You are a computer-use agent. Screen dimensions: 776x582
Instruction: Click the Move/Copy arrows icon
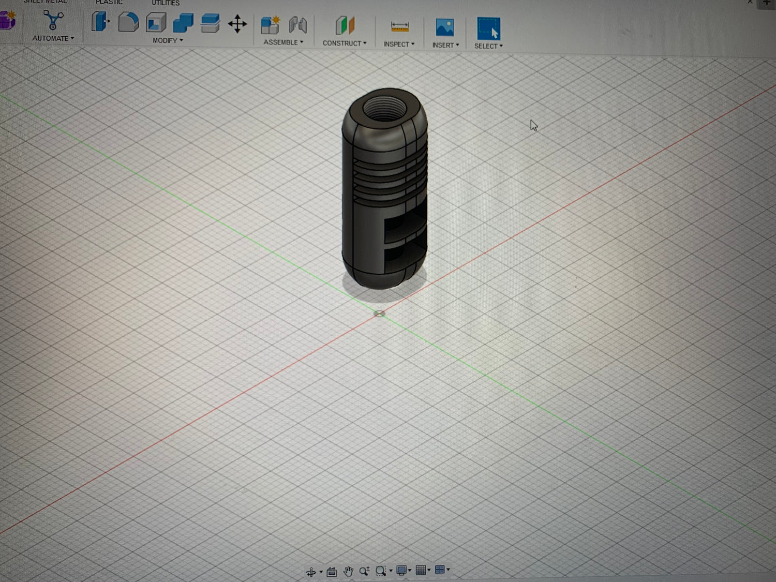tap(237, 24)
